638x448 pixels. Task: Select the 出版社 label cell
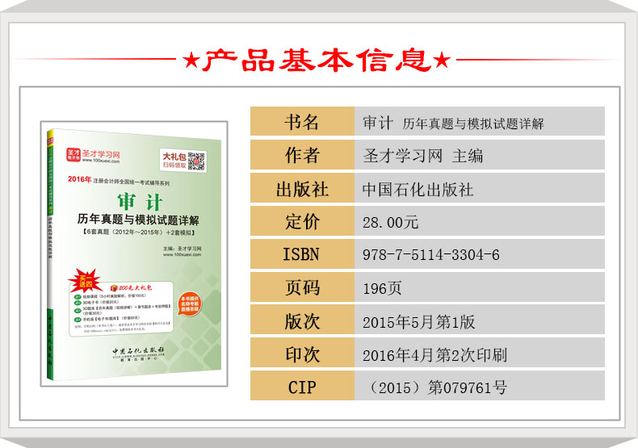coord(302,188)
